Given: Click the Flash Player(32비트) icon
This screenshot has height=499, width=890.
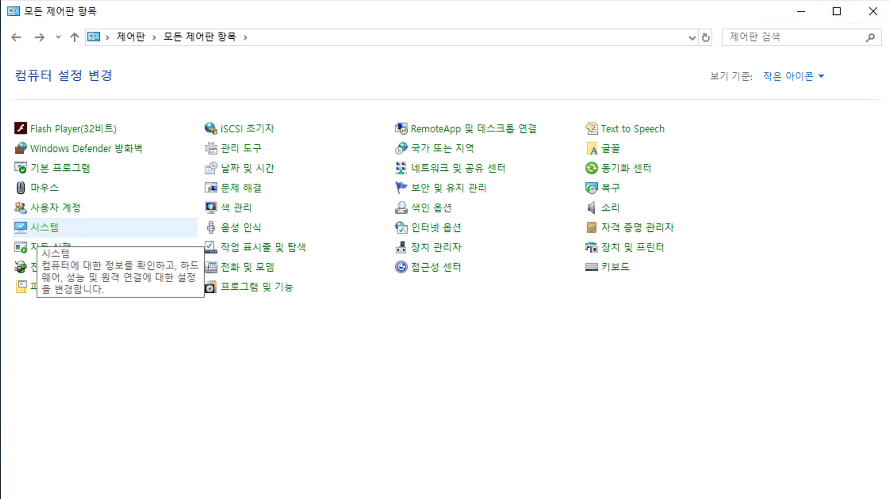Looking at the screenshot, I should coord(21,128).
